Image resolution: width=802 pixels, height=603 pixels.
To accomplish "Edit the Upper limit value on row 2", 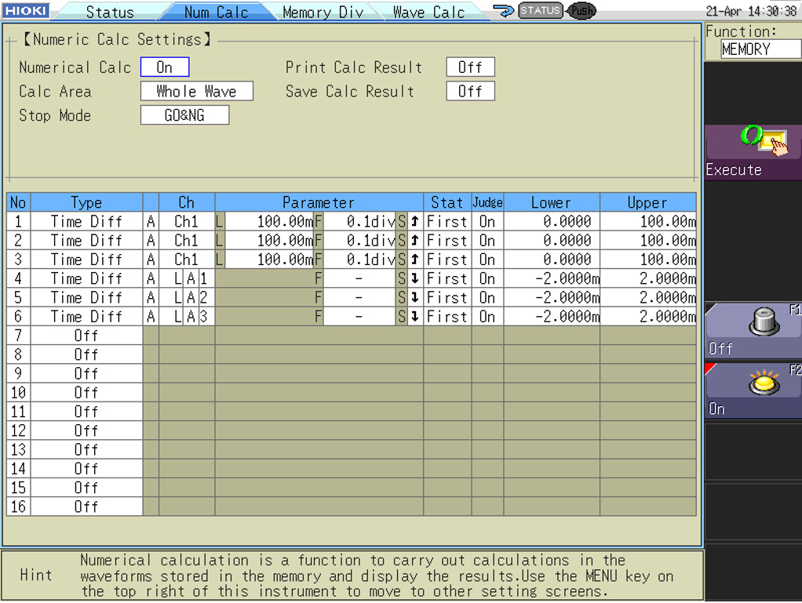I will pyautogui.click(x=647, y=241).
